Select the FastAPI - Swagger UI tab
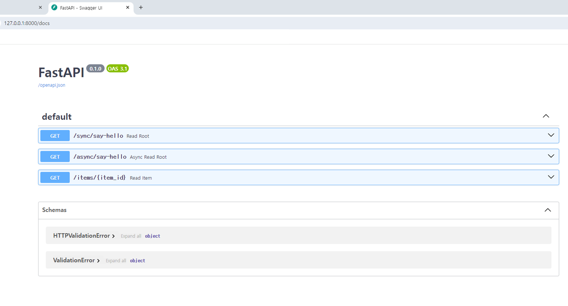Viewport: 568px width, 306px height. coord(91,8)
